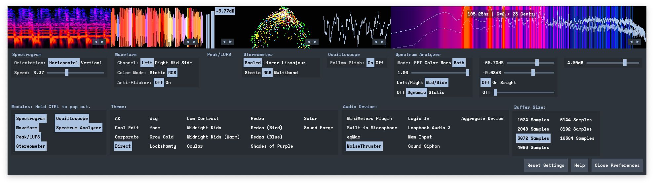
Task: Toggle the Stereometer module off
Action: (x=31, y=146)
